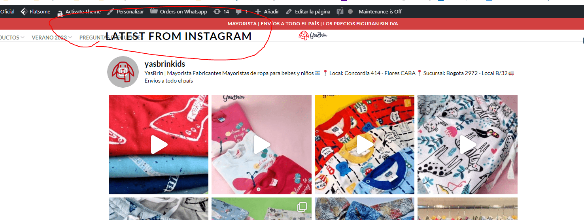Screen dimensions: 584x220
Task: Click the Editar la página pencil icon
Action: click(x=289, y=12)
